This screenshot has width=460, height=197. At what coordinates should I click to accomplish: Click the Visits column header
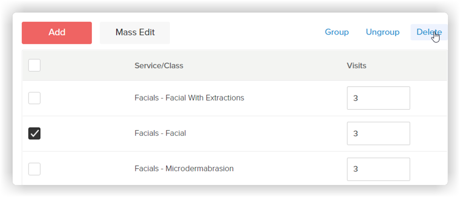356,66
